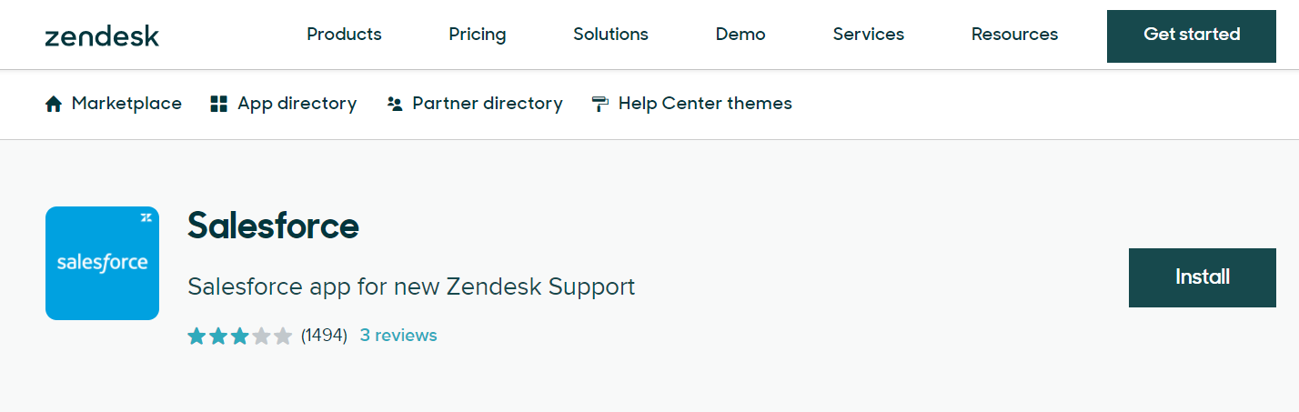Open the Products menu
Image resolution: width=1299 pixels, height=412 pixels.
[x=344, y=35]
